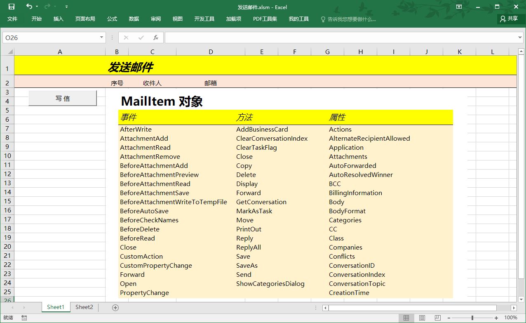This screenshot has height=323, width=526.
Task: Switch to Page Break Preview icon
Action: coord(437,318)
